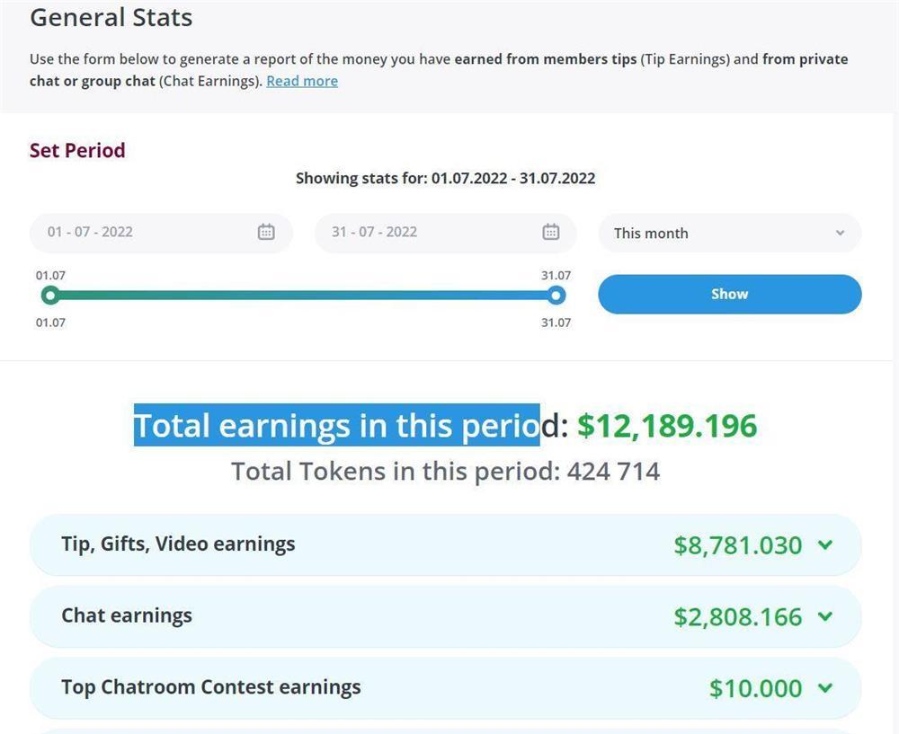Click the middle of the date range track
The width and height of the screenshot is (899, 734).
click(x=303, y=295)
